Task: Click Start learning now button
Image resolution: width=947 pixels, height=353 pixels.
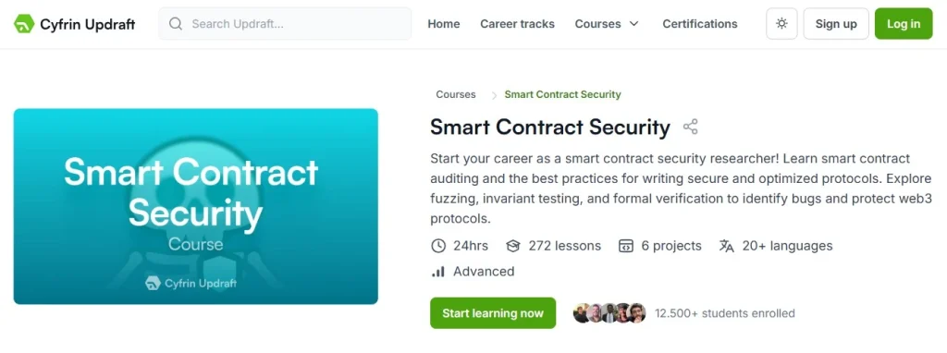Action: coord(493,313)
